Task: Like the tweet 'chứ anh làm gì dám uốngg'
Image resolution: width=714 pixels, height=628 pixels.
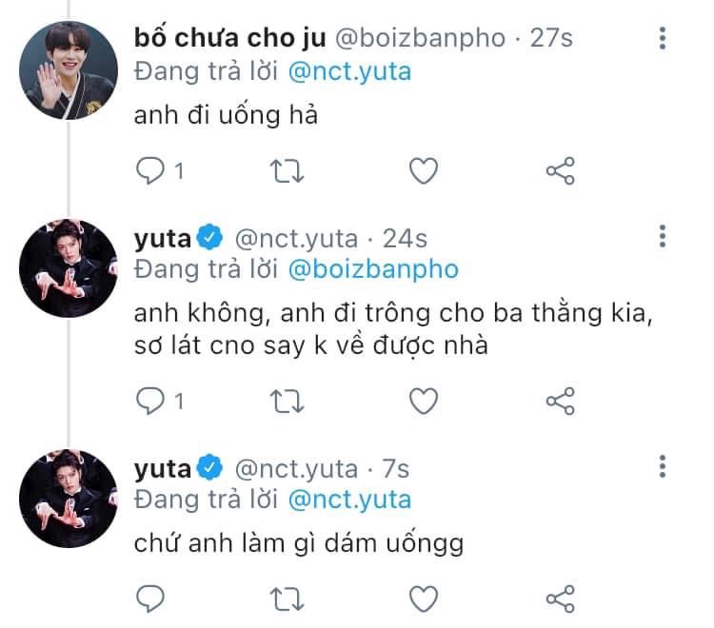Action: pos(423,598)
